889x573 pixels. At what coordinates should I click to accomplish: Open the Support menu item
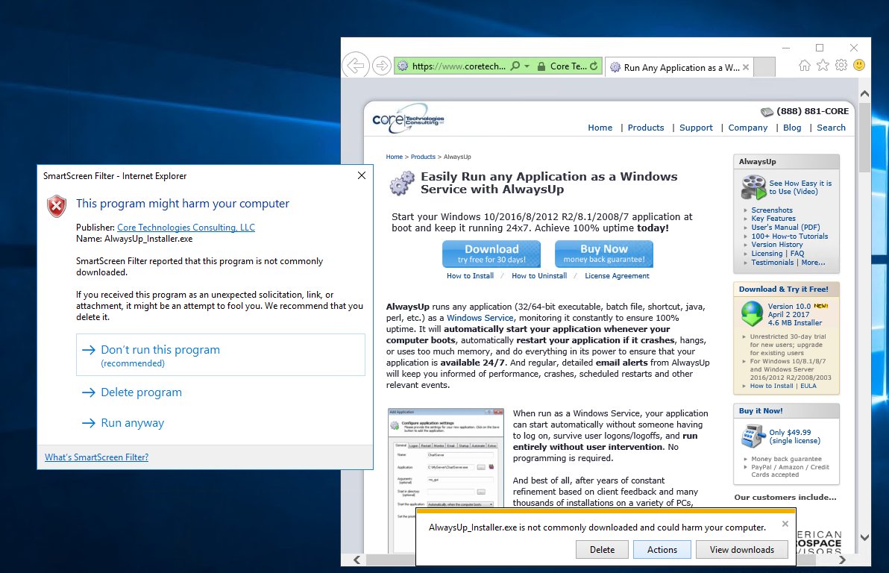point(696,128)
